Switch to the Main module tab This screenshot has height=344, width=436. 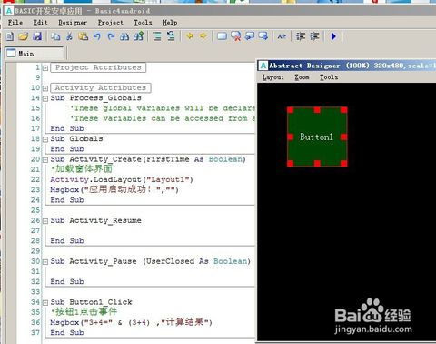point(35,54)
